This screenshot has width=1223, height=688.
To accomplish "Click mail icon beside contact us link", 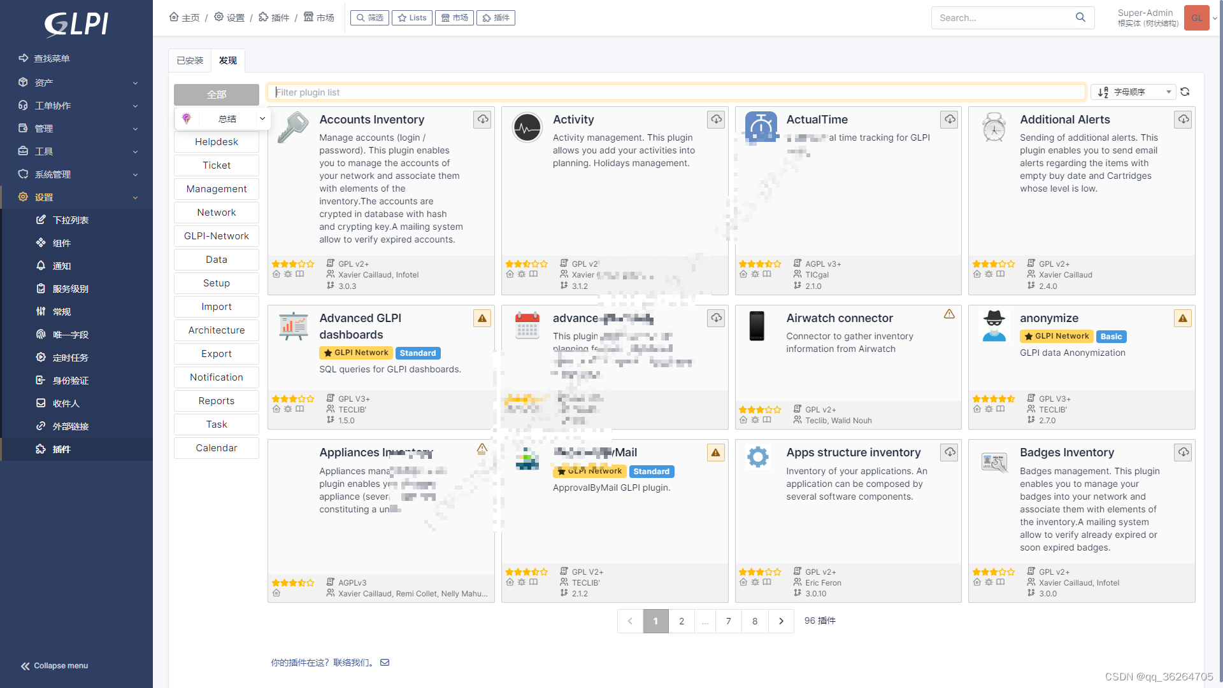I will [385, 663].
